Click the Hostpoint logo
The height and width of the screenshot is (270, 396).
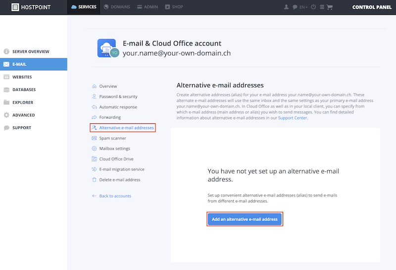coord(31,7)
